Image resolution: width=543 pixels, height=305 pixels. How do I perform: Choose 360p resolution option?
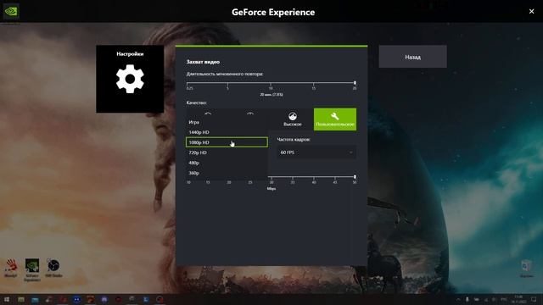tap(227, 173)
